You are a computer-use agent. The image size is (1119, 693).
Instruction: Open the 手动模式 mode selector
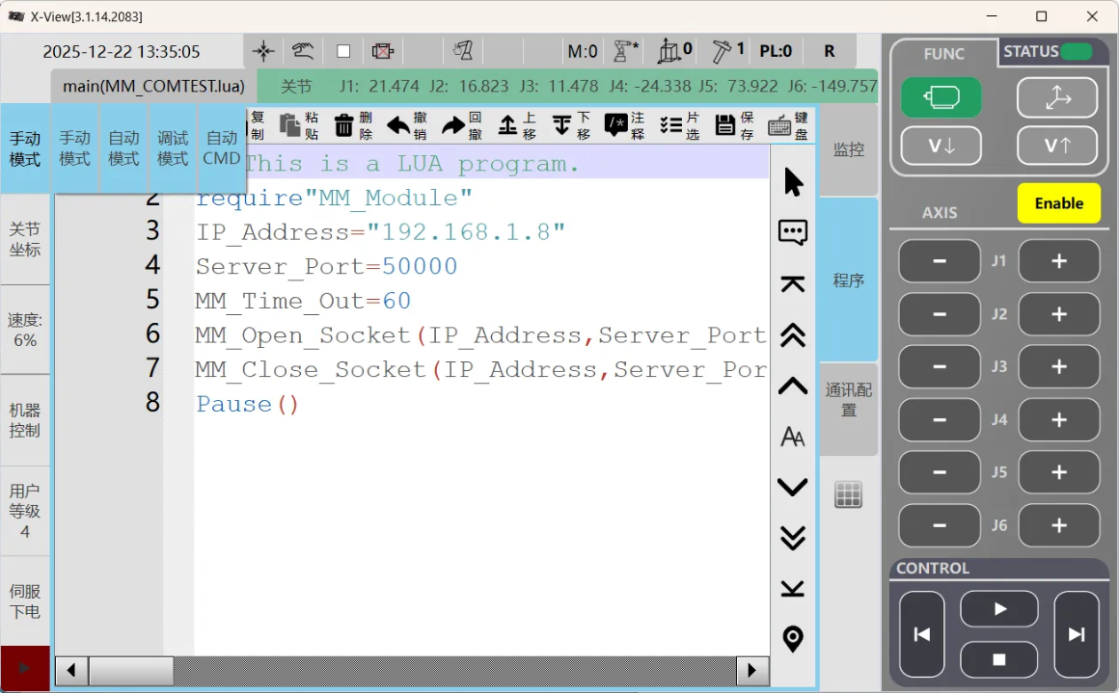25,148
